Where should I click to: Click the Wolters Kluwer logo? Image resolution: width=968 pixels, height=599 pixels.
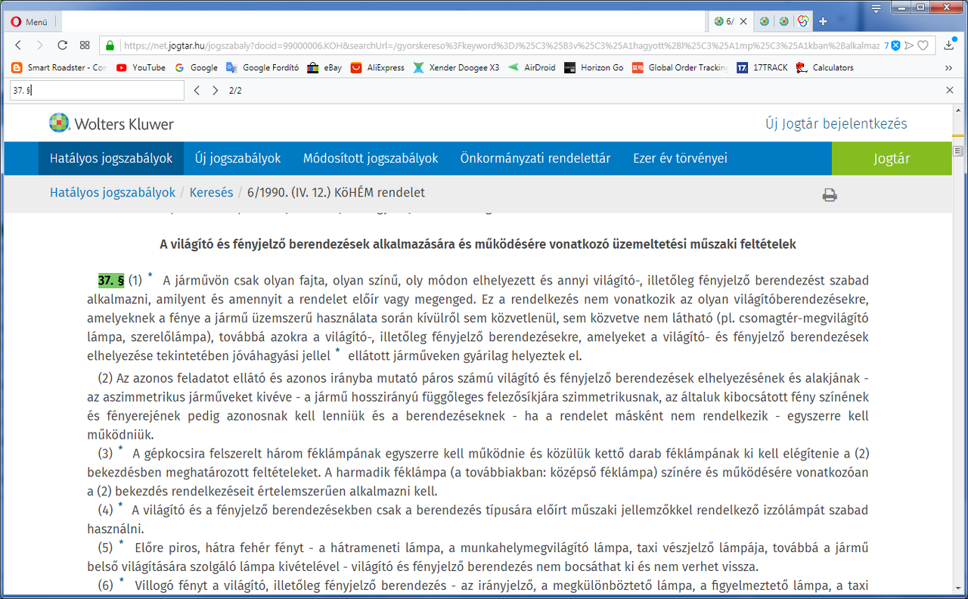point(111,124)
